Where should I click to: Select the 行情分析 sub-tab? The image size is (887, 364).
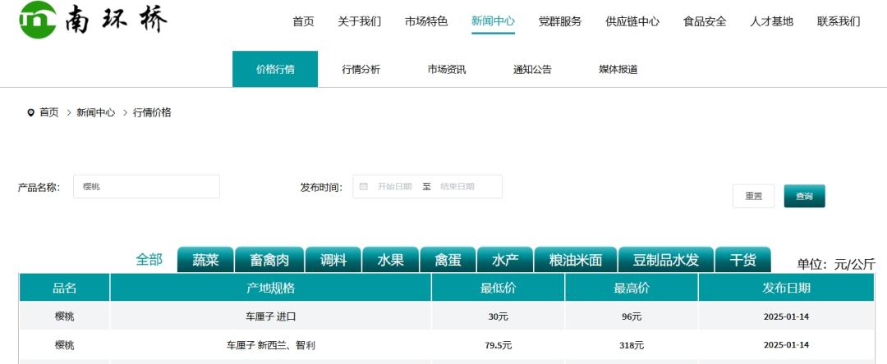click(x=361, y=70)
